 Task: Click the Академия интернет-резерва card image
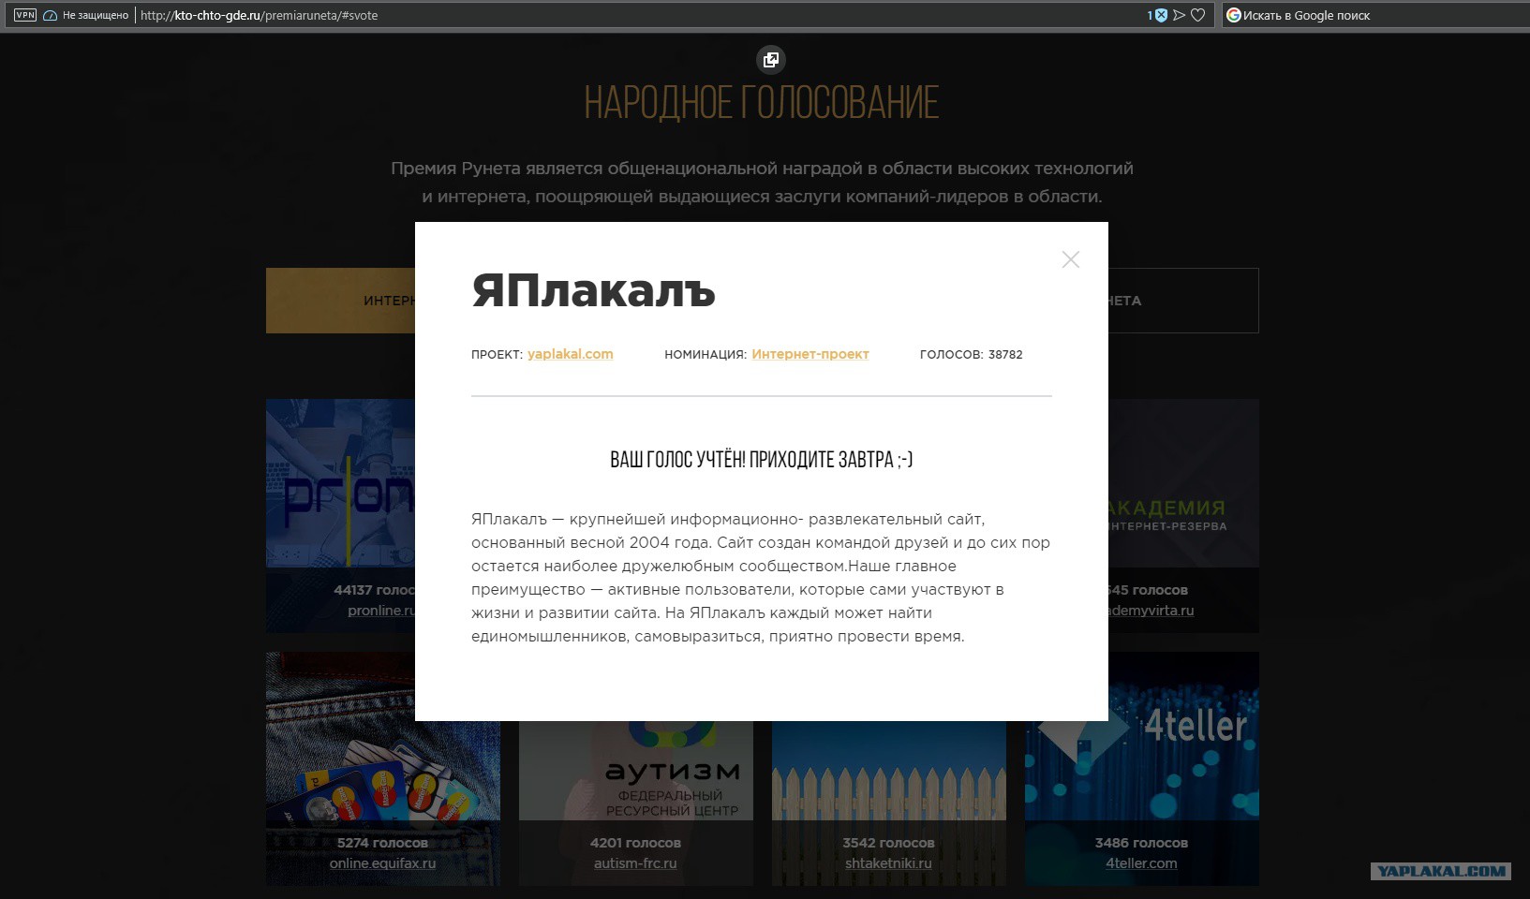pos(1183,483)
